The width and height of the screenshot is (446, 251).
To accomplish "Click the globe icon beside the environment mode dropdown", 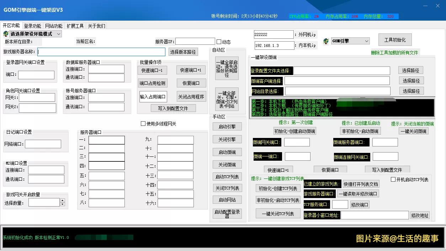I will tap(6, 34).
